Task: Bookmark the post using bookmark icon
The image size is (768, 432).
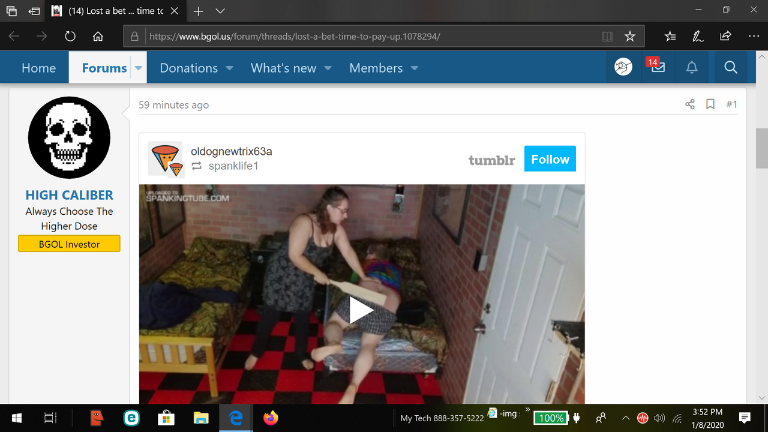Action: click(x=710, y=104)
